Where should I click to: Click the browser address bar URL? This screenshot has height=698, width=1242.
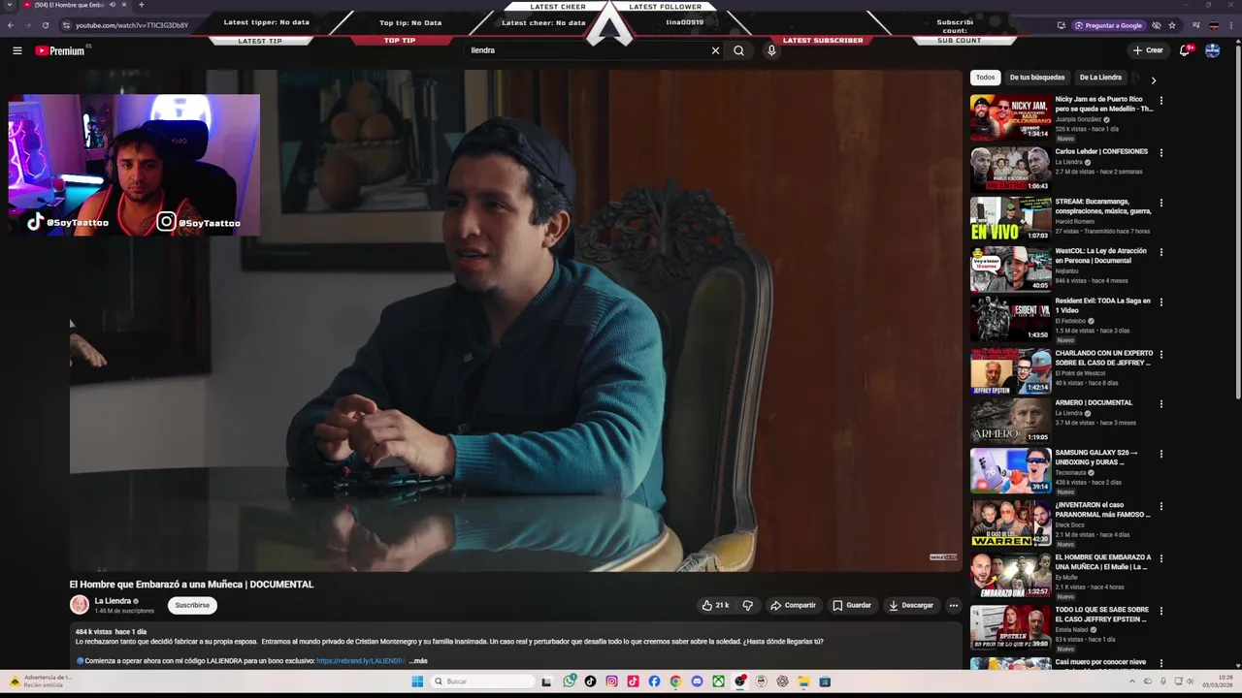[132, 25]
